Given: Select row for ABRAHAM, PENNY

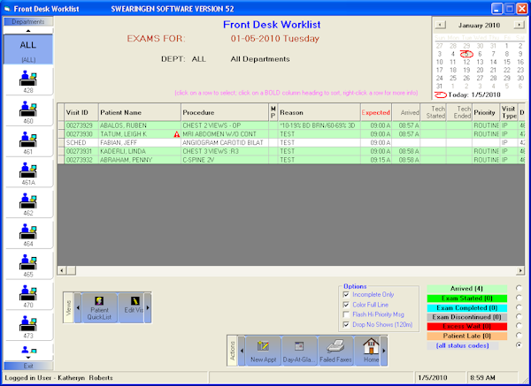Looking at the screenshot, I should 291,160.
